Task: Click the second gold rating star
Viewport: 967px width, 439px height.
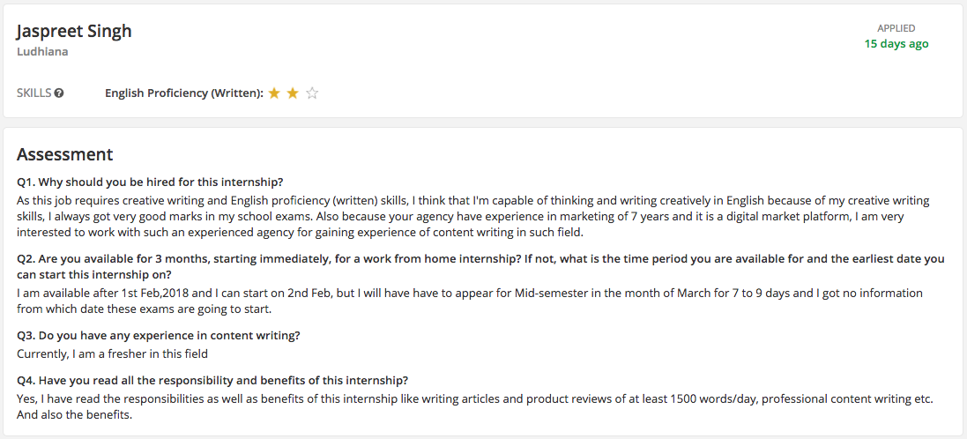Action: tap(293, 93)
